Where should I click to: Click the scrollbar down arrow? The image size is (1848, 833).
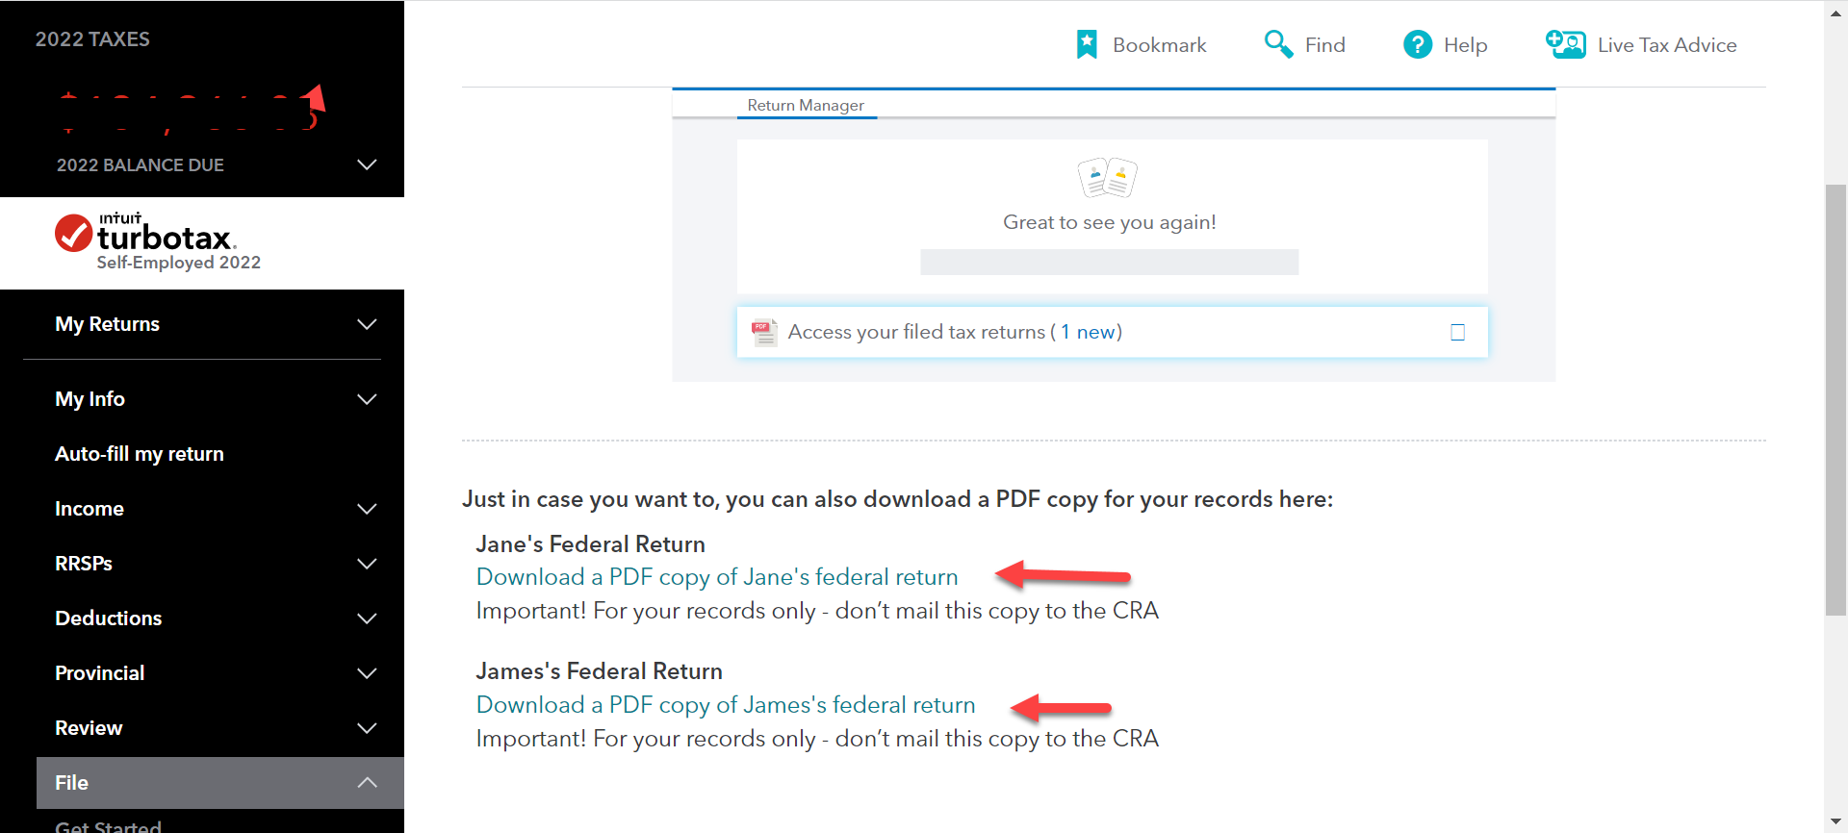[x=1835, y=823]
